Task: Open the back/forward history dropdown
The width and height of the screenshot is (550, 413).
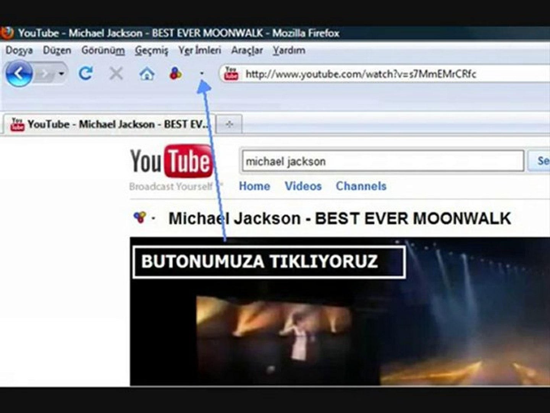Action: coord(61,73)
